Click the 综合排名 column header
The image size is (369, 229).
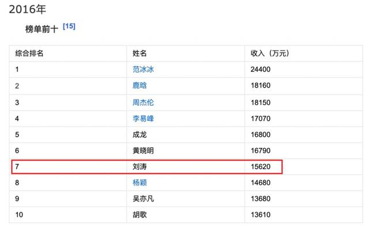coord(29,54)
